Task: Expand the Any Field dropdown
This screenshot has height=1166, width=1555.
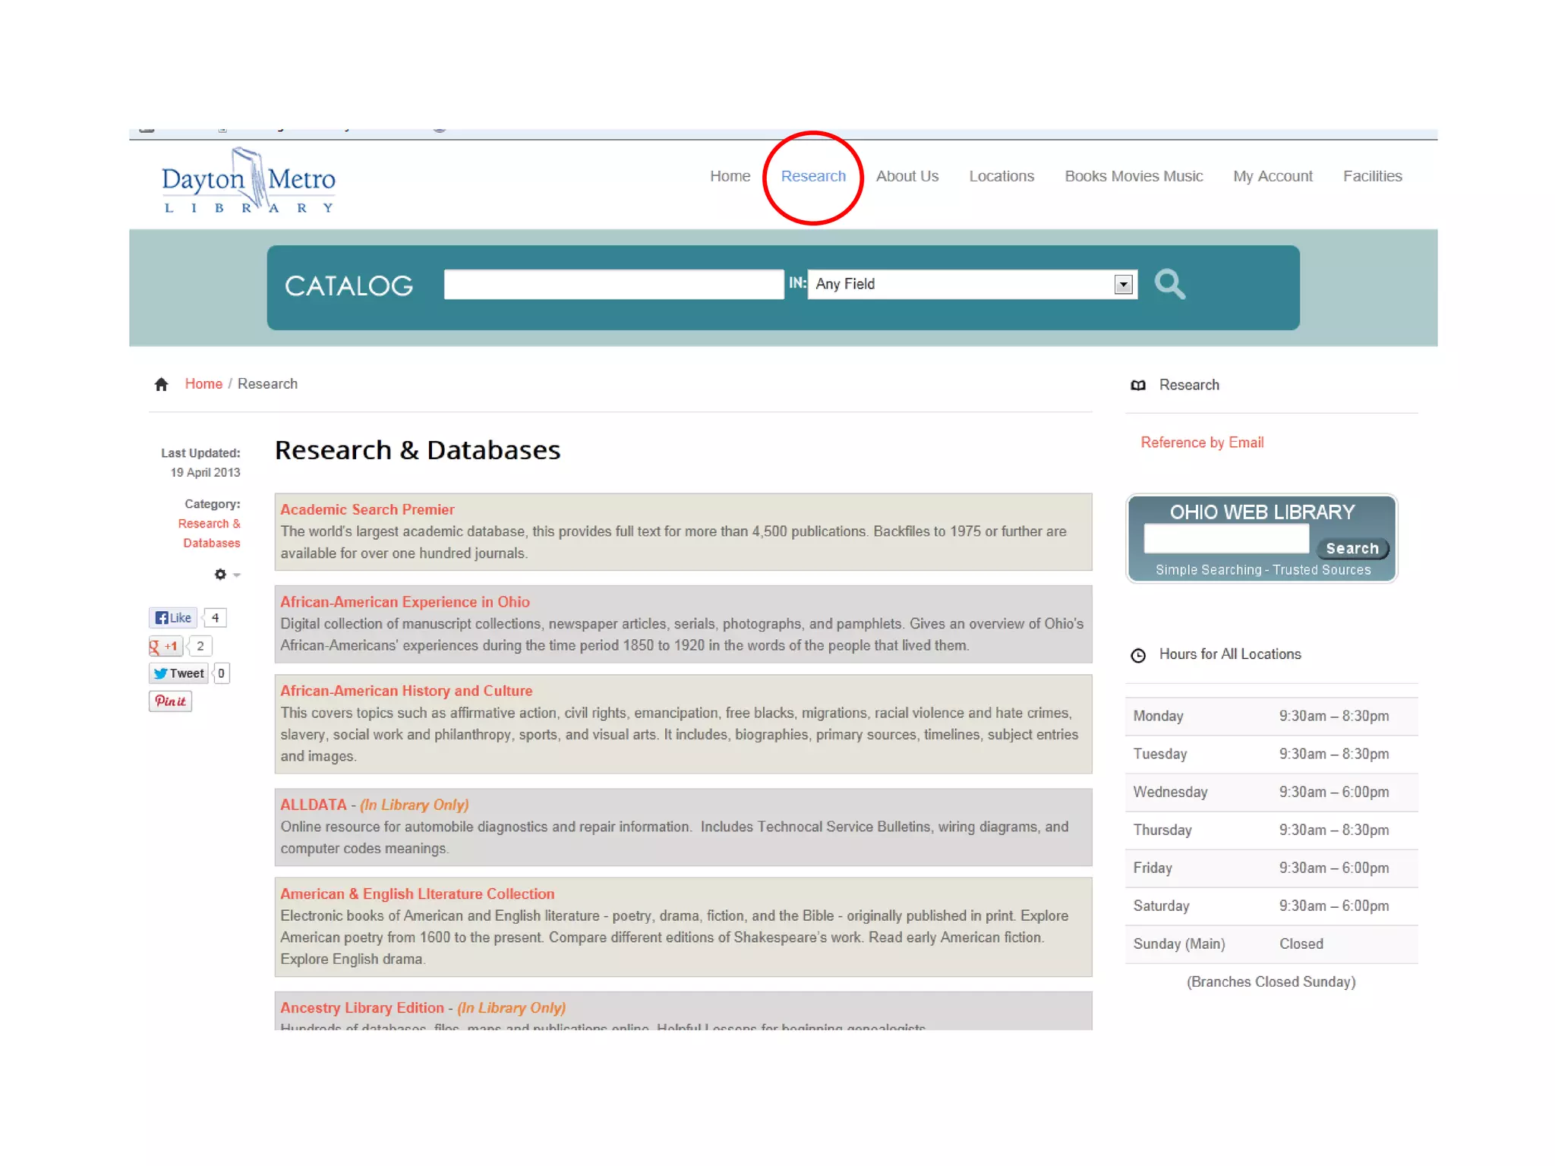Action: coord(1123,285)
